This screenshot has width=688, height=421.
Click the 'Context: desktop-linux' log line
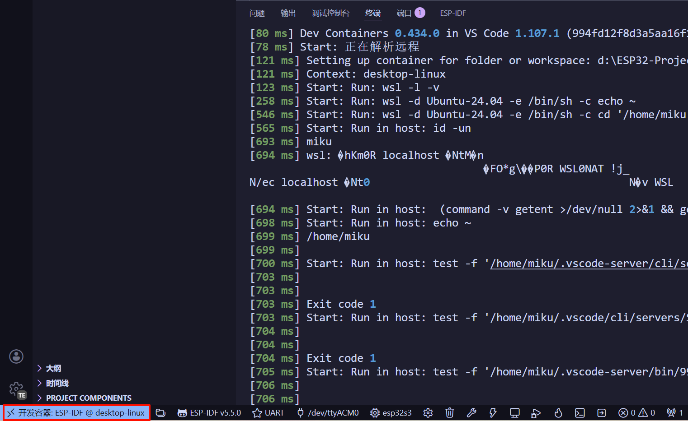click(376, 74)
